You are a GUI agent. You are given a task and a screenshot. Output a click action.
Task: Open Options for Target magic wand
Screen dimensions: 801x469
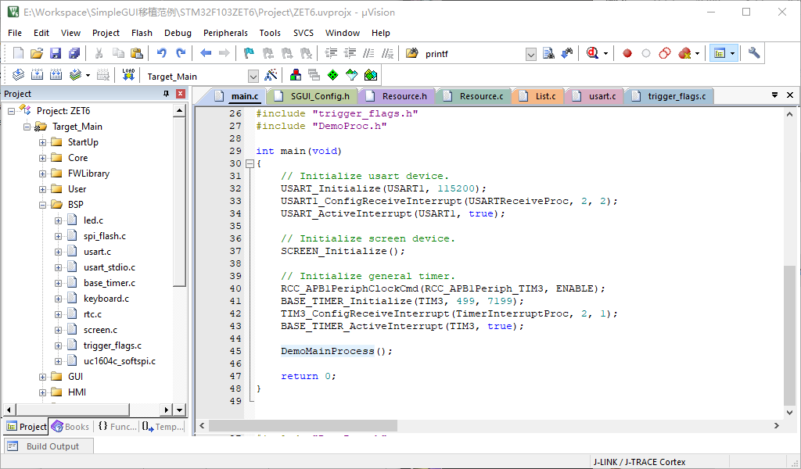coord(271,76)
